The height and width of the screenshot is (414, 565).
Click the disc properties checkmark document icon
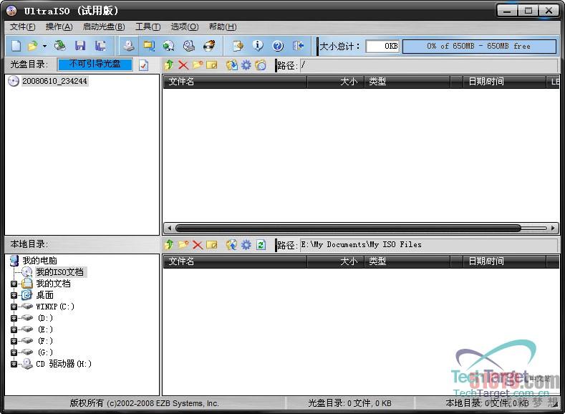143,65
